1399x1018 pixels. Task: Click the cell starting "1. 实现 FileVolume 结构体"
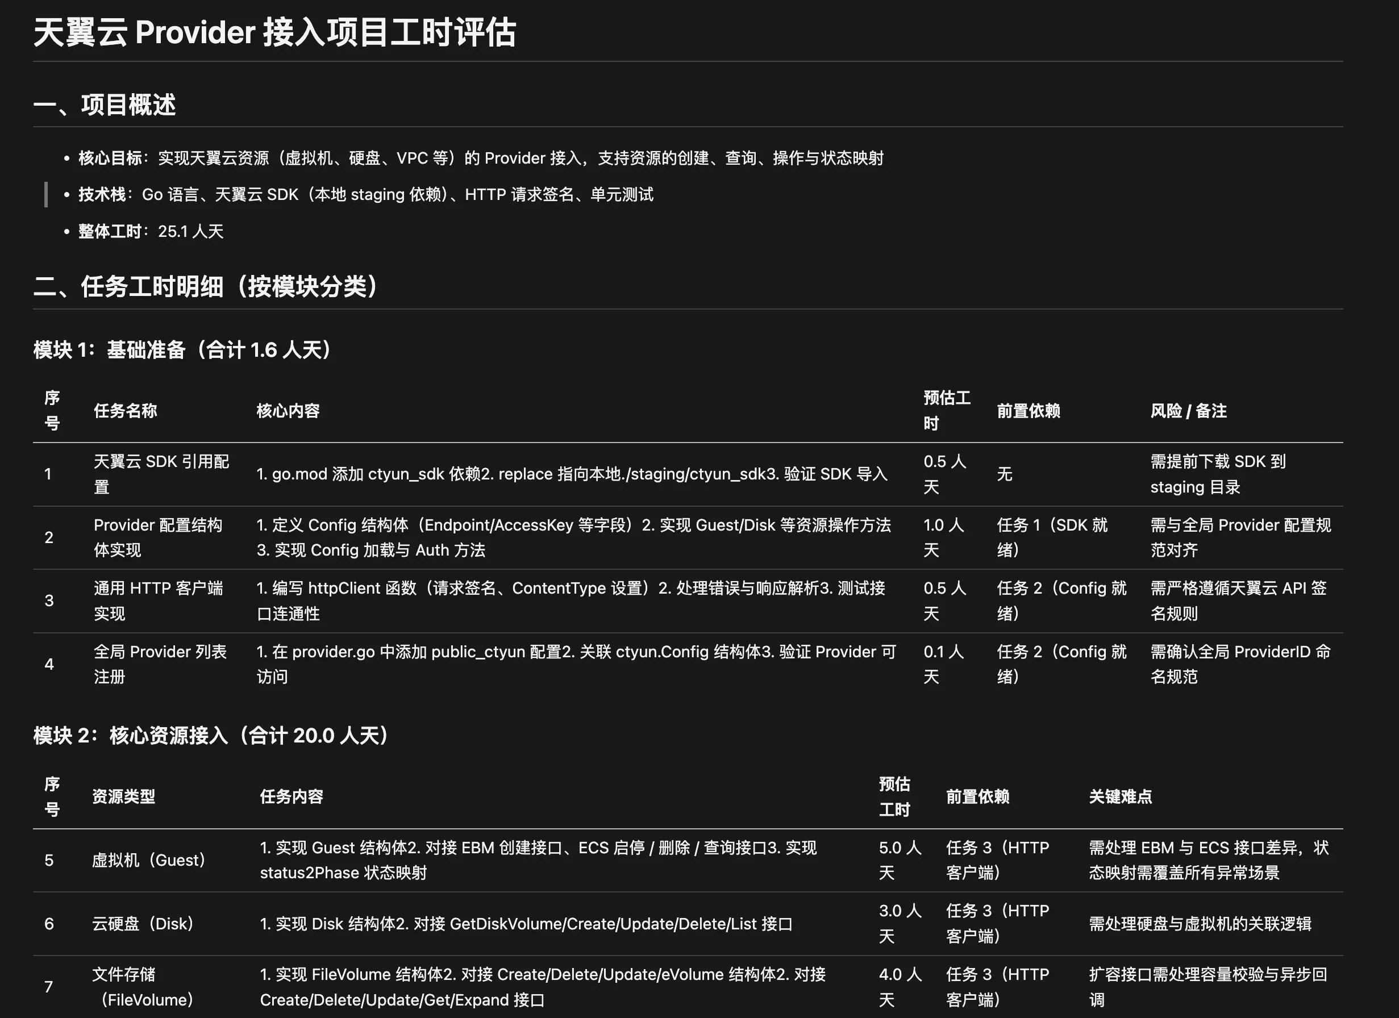pos(543,987)
